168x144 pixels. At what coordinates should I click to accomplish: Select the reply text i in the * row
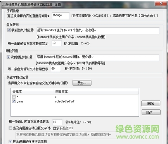[x=55, y=97]
